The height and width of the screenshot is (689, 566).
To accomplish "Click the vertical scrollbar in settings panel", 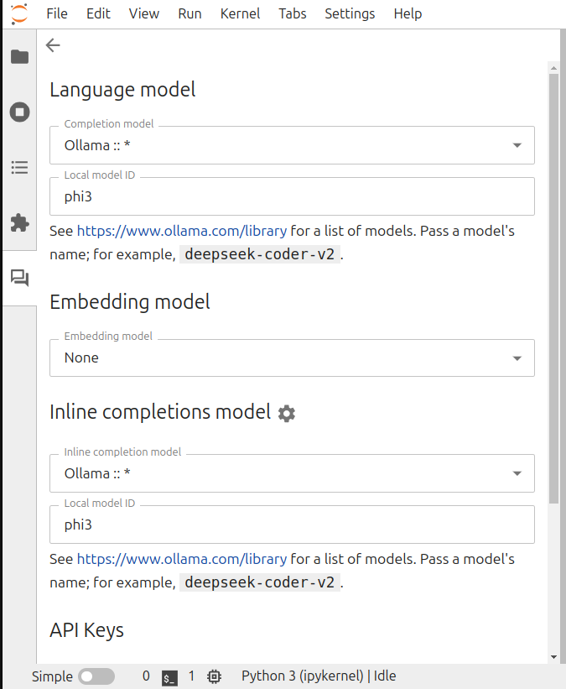I will tap(553, 285).
